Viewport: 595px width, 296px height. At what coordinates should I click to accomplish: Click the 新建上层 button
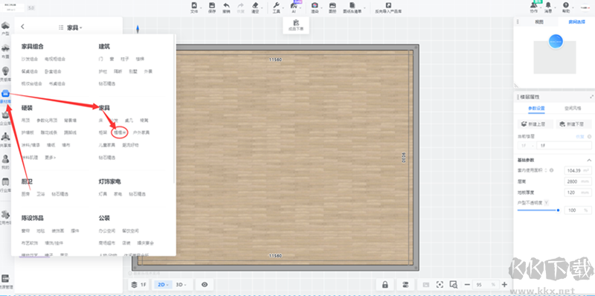[535, 124]
